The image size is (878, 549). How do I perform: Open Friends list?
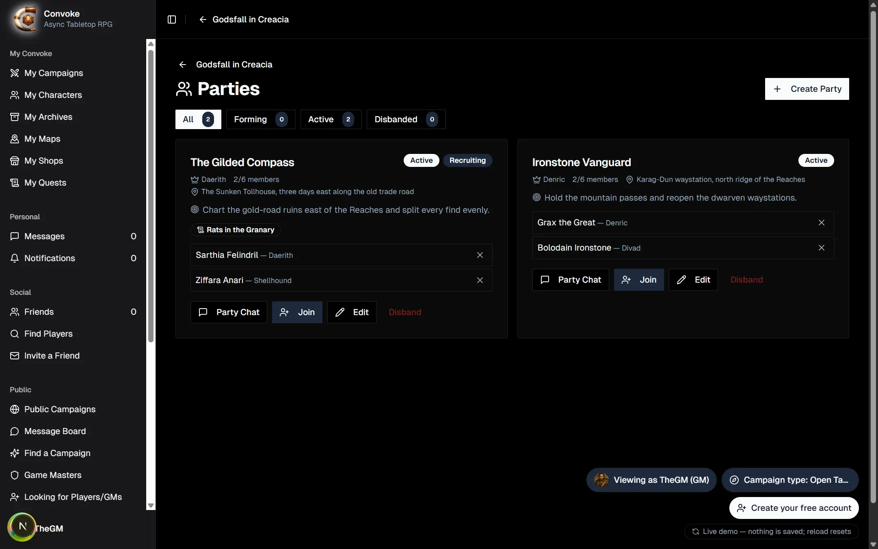(x=73, y=312)
